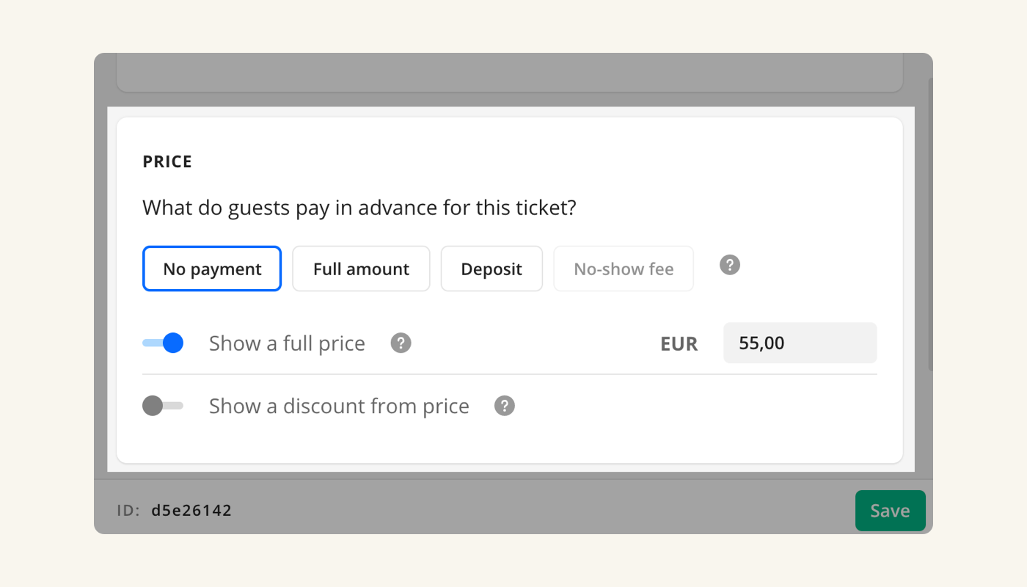Click the No-show fee option
The image size is (1027, 587).
click(x=624, y=269)
